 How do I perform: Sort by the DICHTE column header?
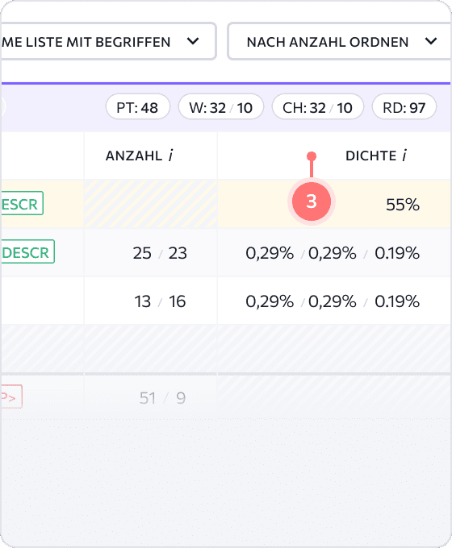tap(370, 156)
